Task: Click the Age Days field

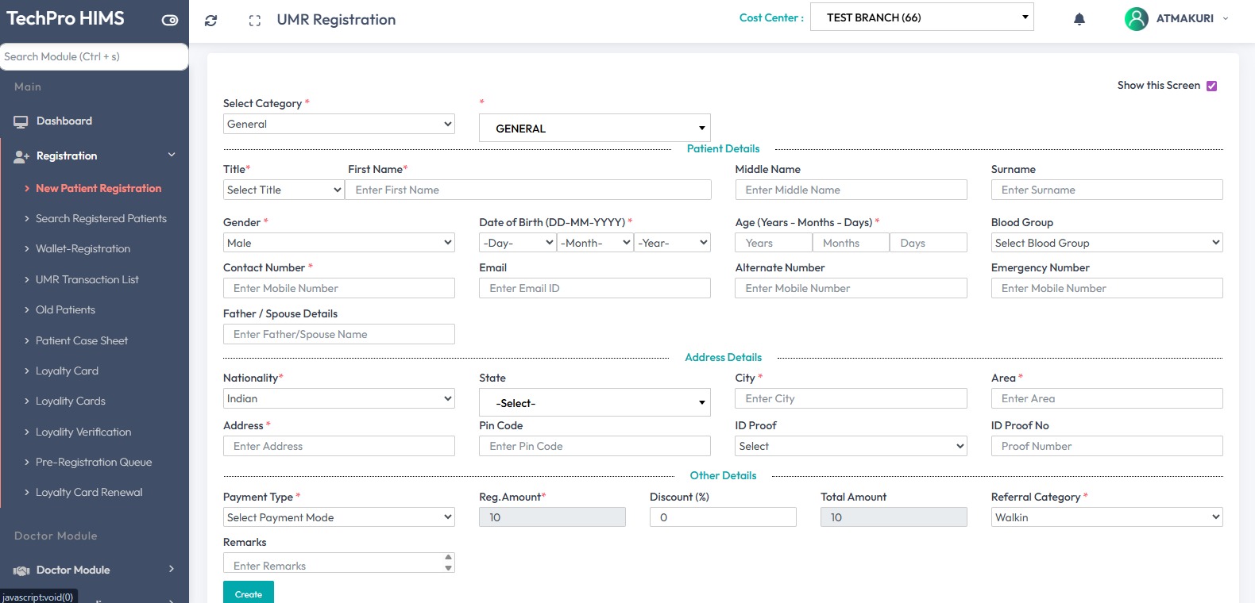Action: click(x=929, y=243)
